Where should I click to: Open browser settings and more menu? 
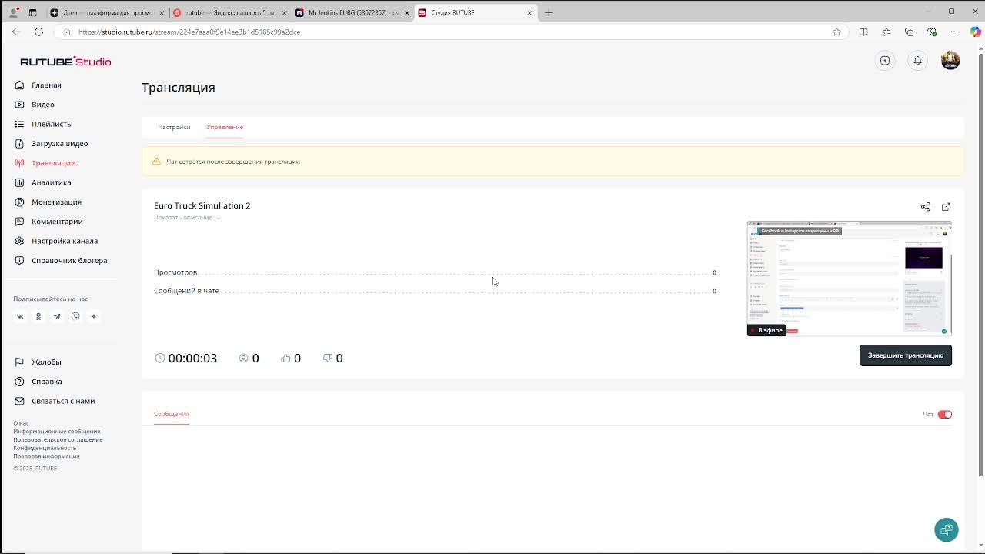pyautogui.click(x=954, y=32)
